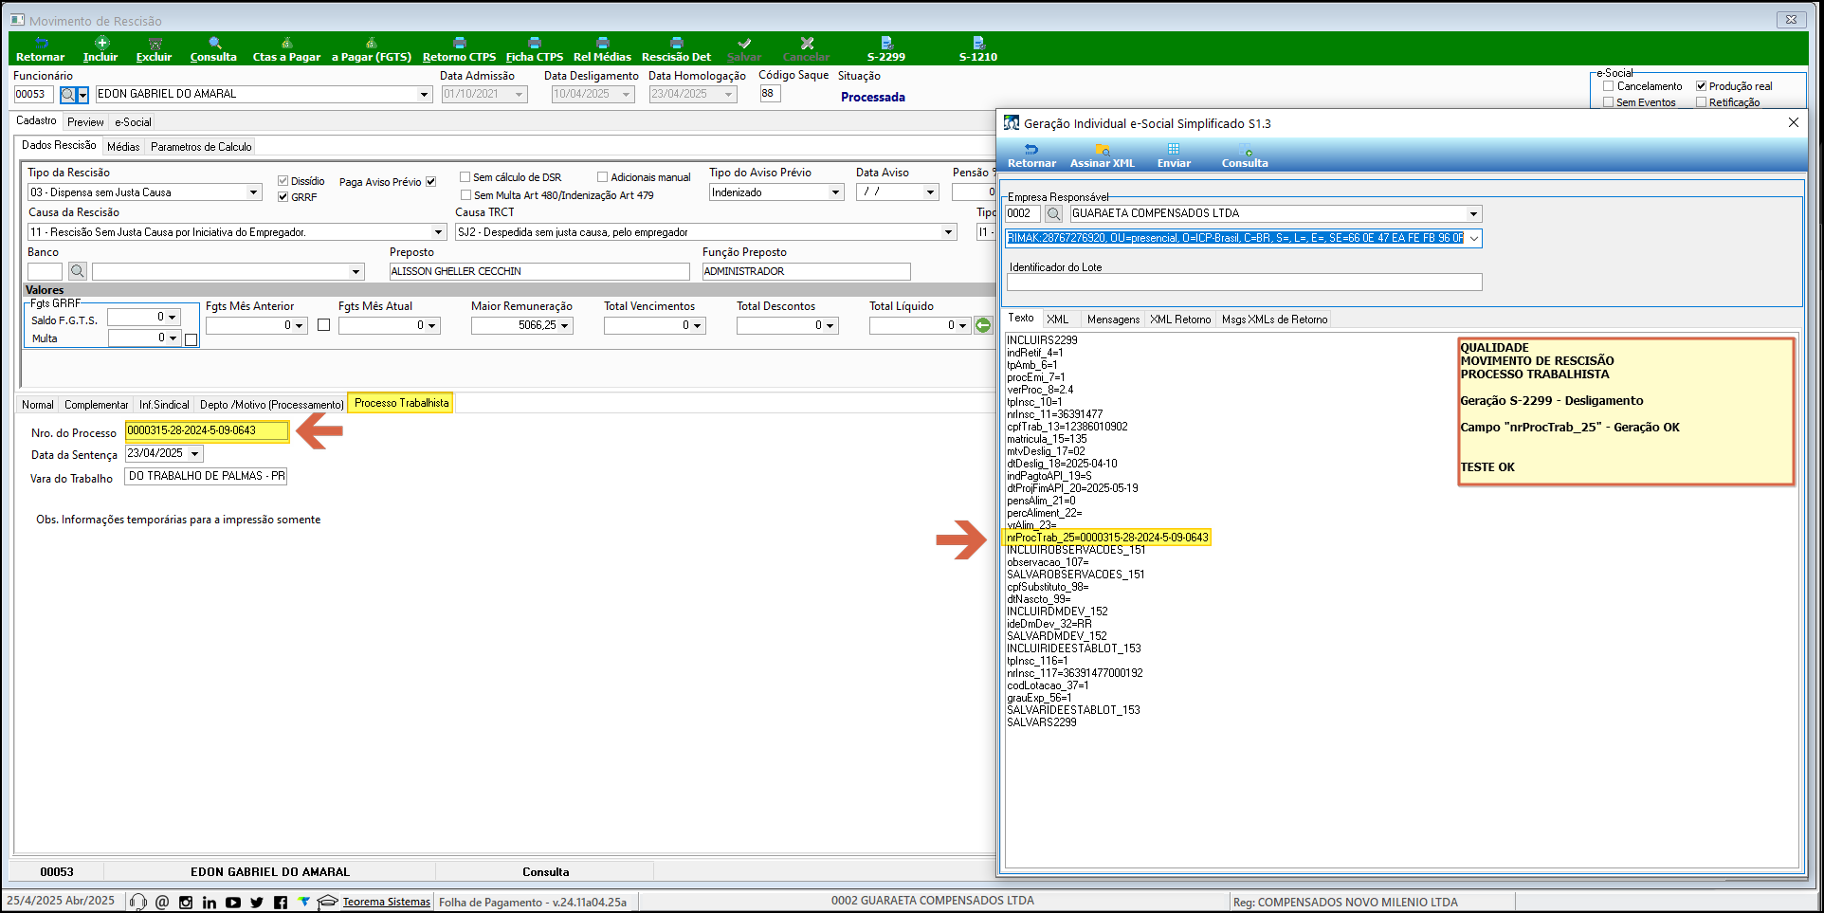Viewport: 1824px width, 913px height.
Task: Click Assinar XML icon
Action: click(x=1103, y=150)
